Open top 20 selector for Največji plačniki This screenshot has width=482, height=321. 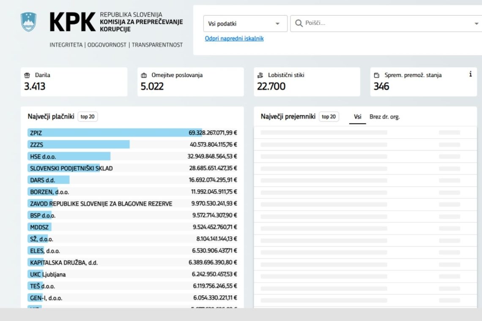[88, 117]
